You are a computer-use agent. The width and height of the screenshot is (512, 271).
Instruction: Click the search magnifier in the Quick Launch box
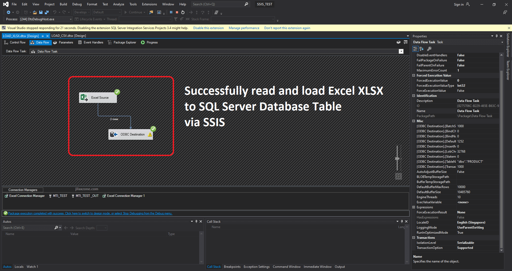pyautogui.click(x=246, y=4)
